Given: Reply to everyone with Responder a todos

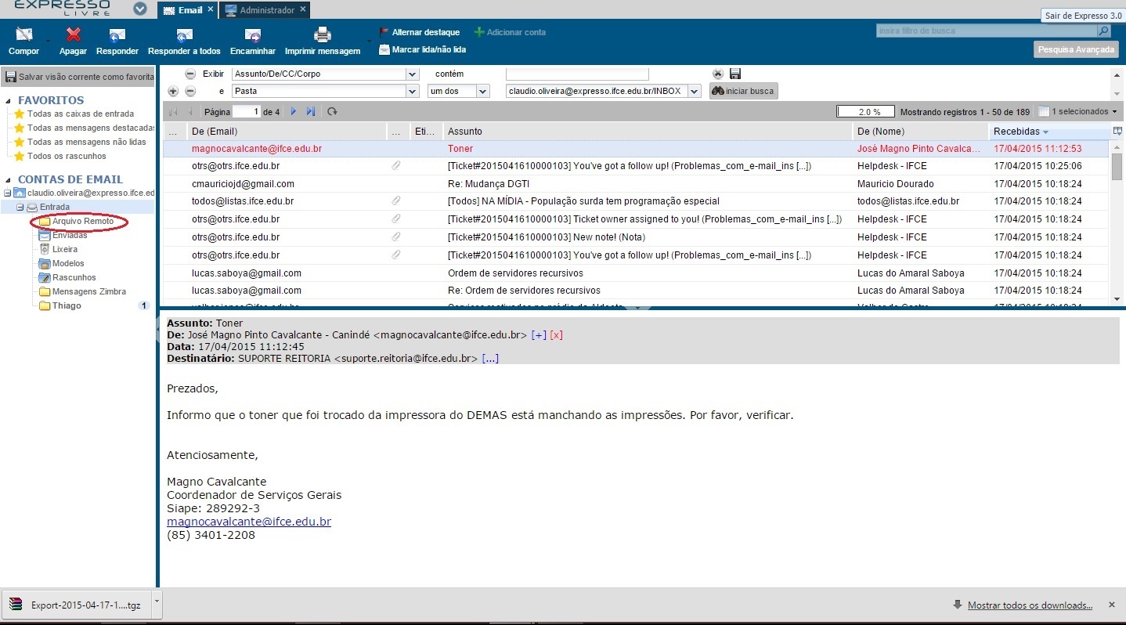Looking at the screenshot, I should 184,35.
